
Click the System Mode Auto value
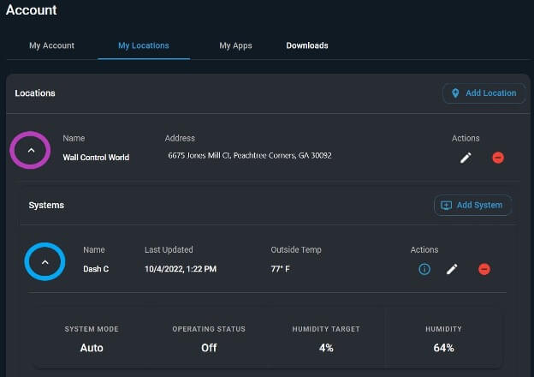[x=92, y=348]
